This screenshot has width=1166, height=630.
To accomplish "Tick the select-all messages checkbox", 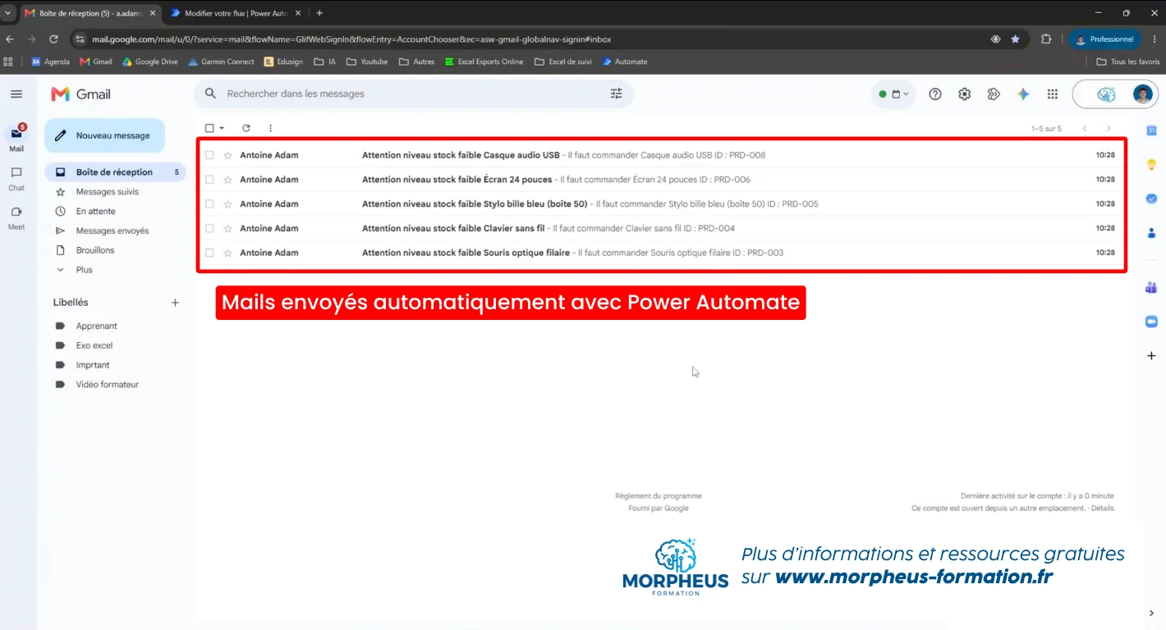I will pyautogui.click(x=209, y=128).
